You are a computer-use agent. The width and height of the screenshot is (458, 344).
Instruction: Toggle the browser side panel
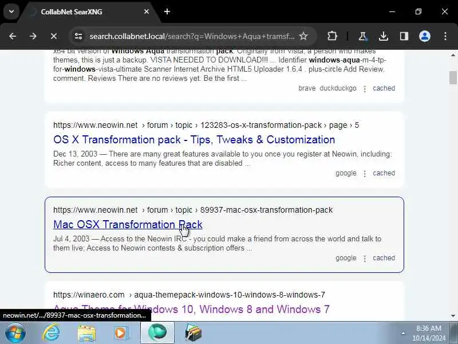(404, 36)
